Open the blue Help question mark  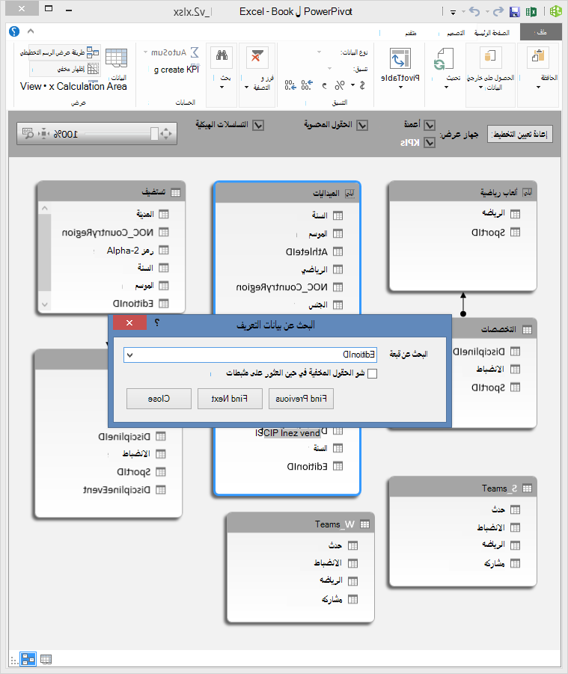tap(14, 31)
